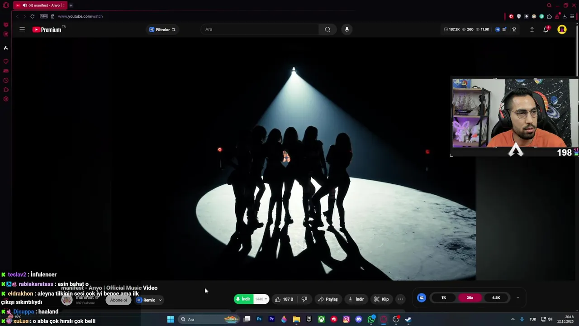Dislike the video with thumbs-down

304,299
